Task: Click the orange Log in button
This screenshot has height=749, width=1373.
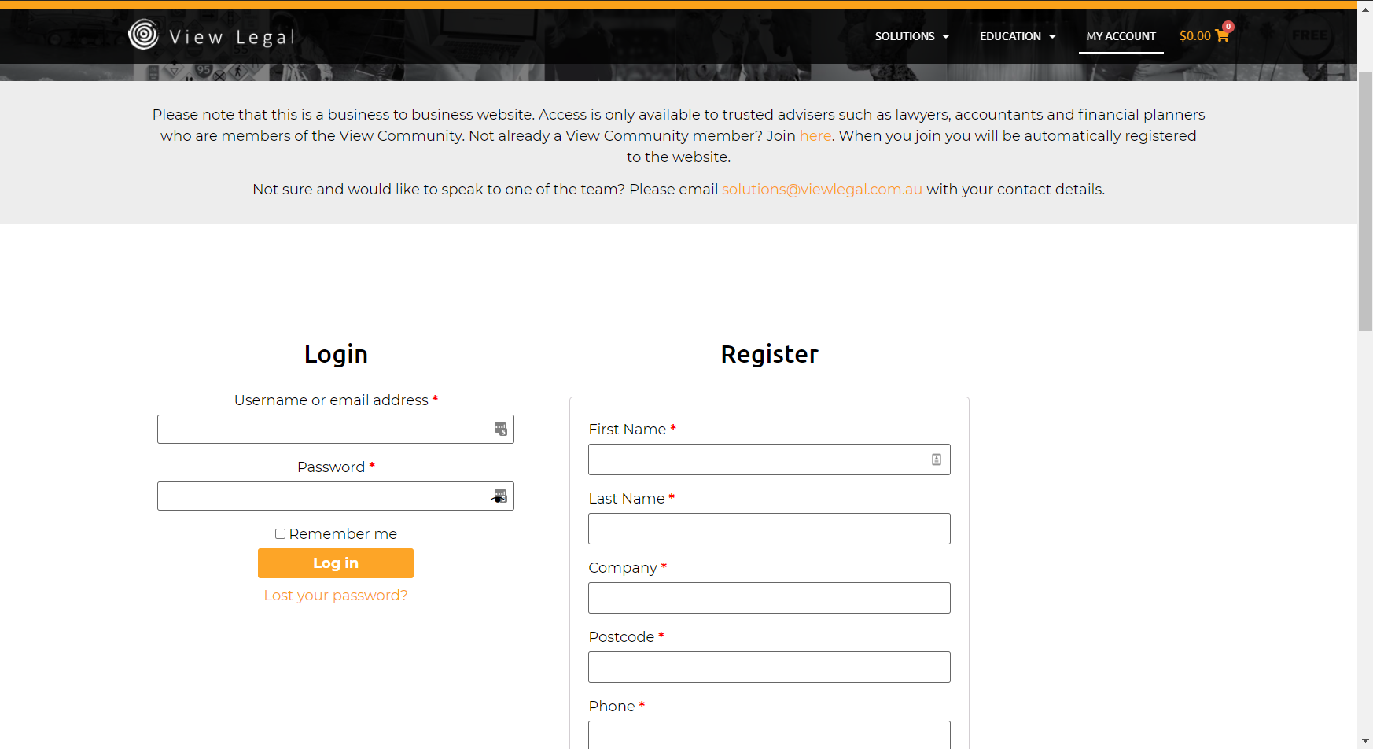Action: pyautogui.click(x=336, y=563)
